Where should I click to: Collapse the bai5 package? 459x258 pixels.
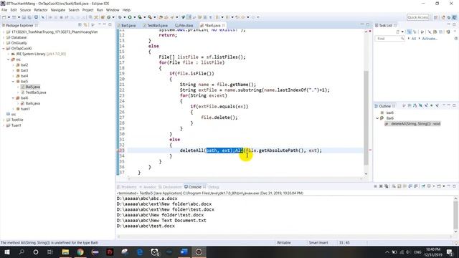pos(13,81)
